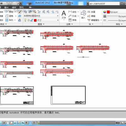The image size is (126, 126).
Task: Click the linetype icon in Properties panel
Action: click(105, 20)
